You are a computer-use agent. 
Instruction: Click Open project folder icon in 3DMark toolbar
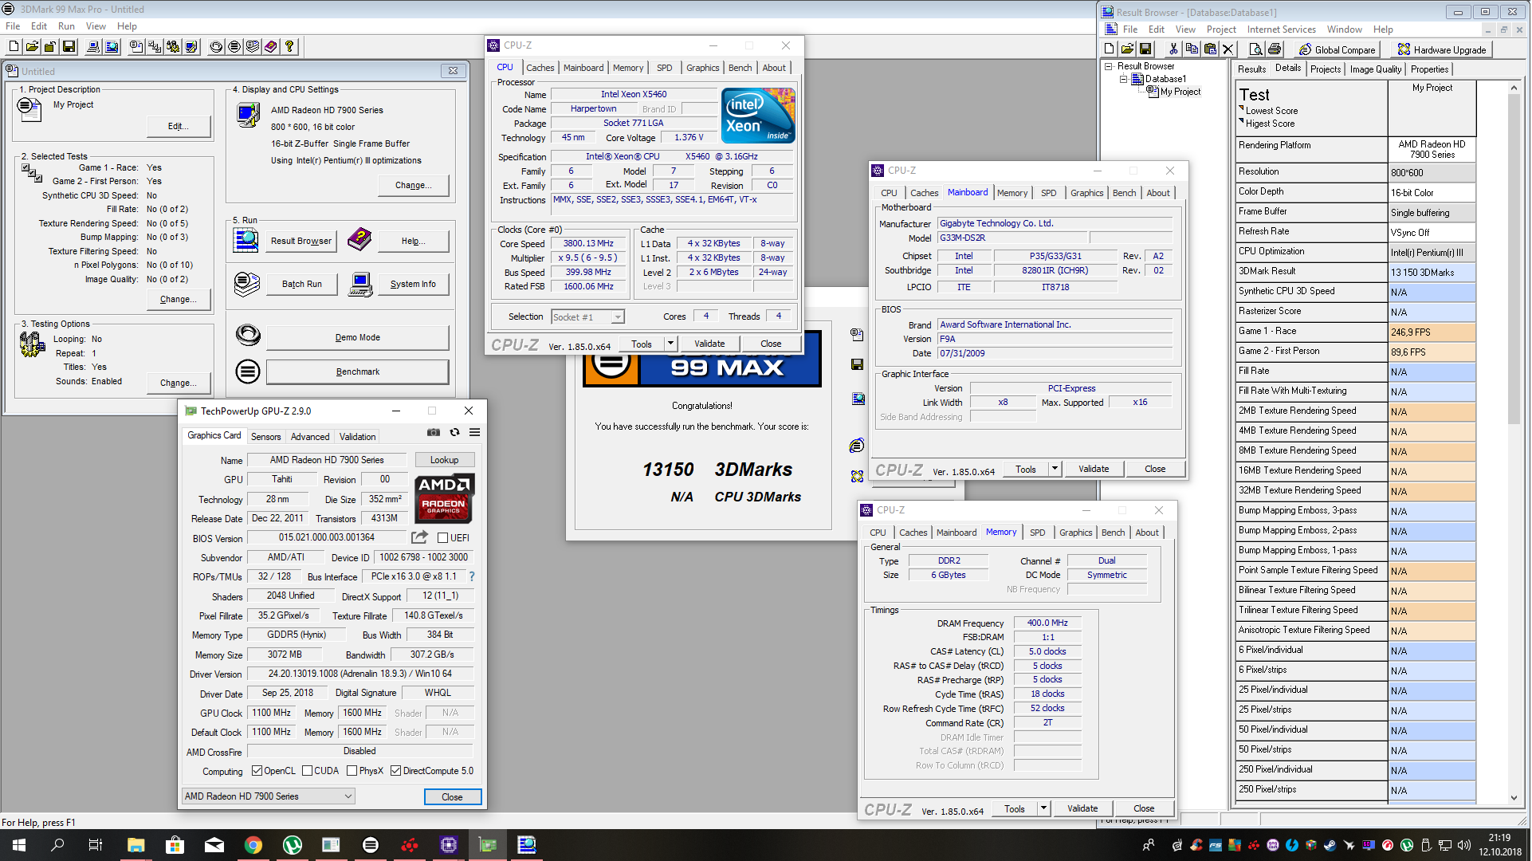tap(31, 47)
